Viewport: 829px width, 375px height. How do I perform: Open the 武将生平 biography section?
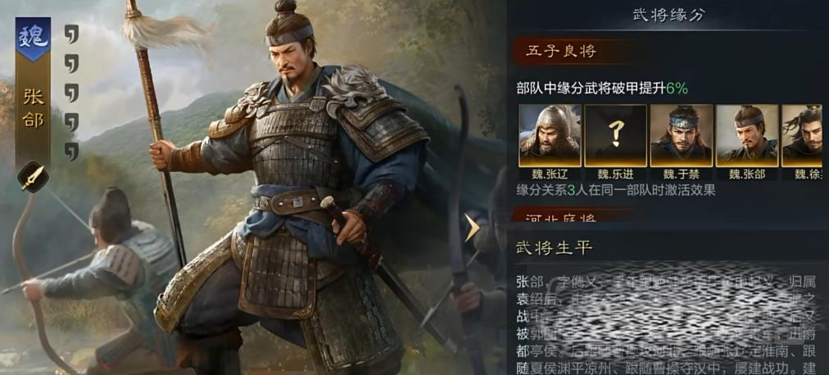click(554, 247)
